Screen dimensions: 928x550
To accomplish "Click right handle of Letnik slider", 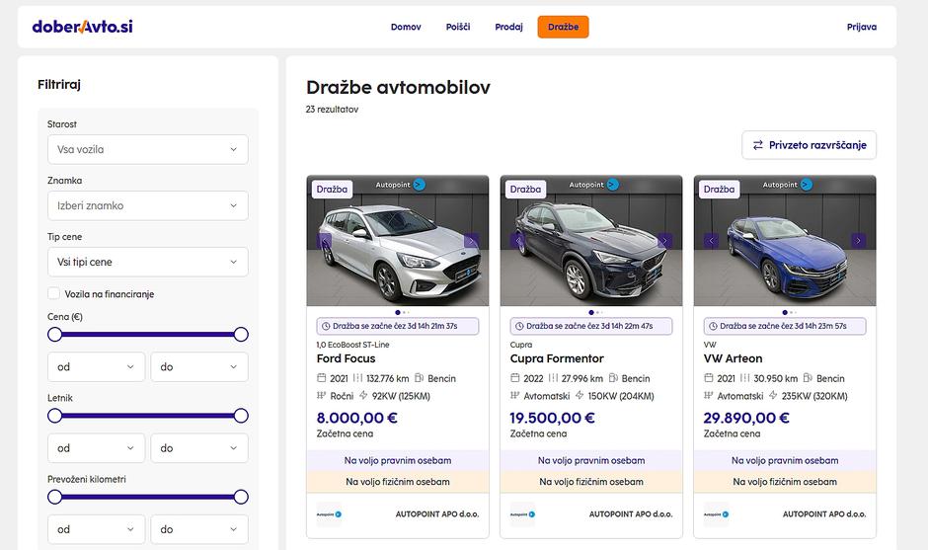I will coord(241,416).
